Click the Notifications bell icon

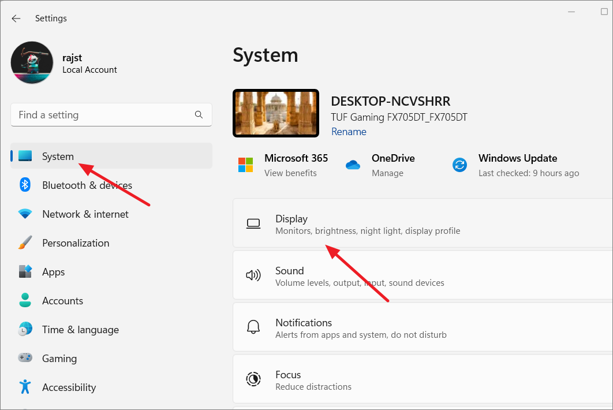(x=253, y=327)
